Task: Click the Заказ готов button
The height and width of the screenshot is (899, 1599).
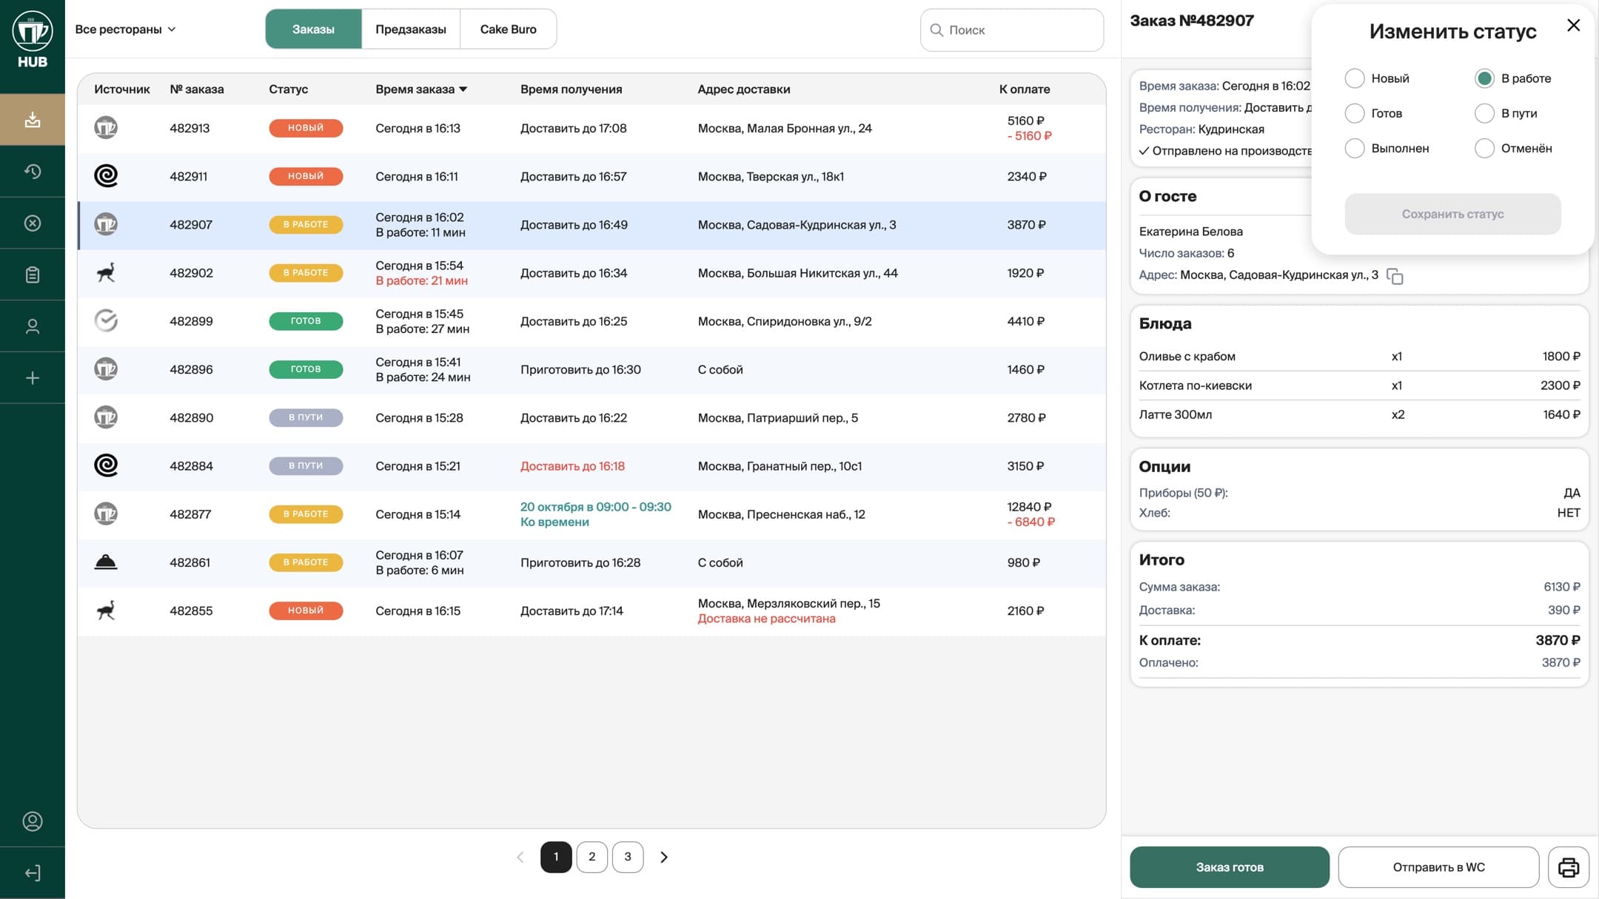Action: click(1229, 867)
